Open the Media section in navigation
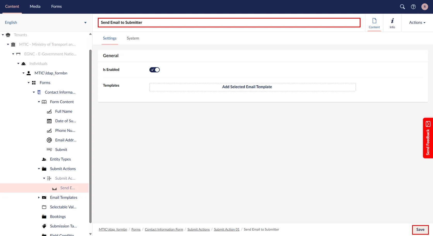The height and width of the screenshot is (236, 433). pos(35,6)
